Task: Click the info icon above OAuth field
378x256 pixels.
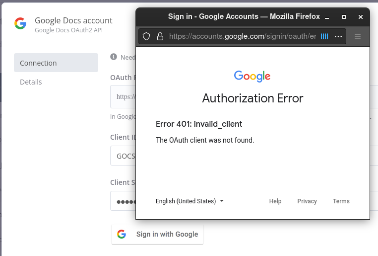Action: [114, 57]
